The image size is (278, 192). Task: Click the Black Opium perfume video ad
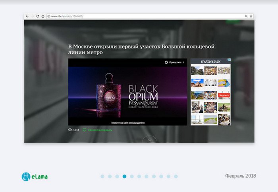click(127, 92)
